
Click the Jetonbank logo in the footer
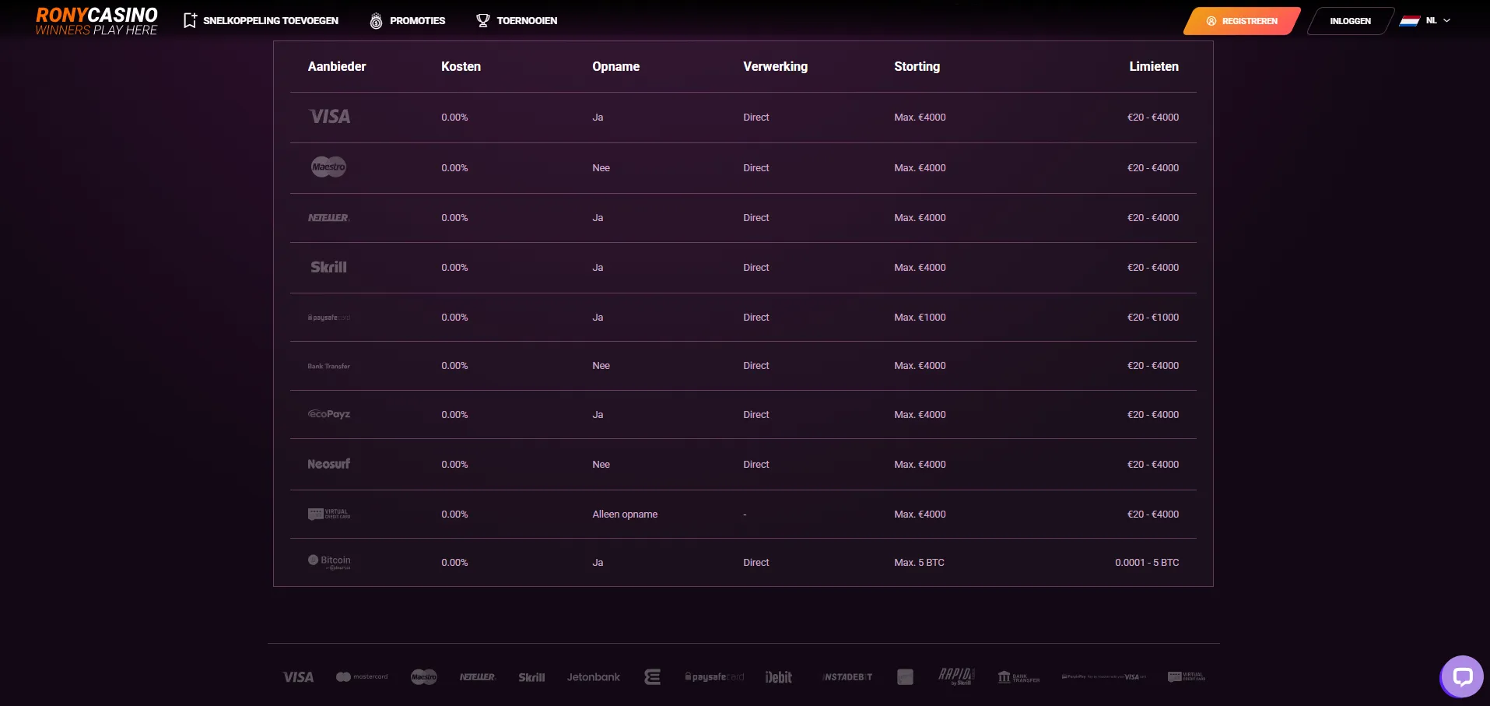tap(594, 677)
